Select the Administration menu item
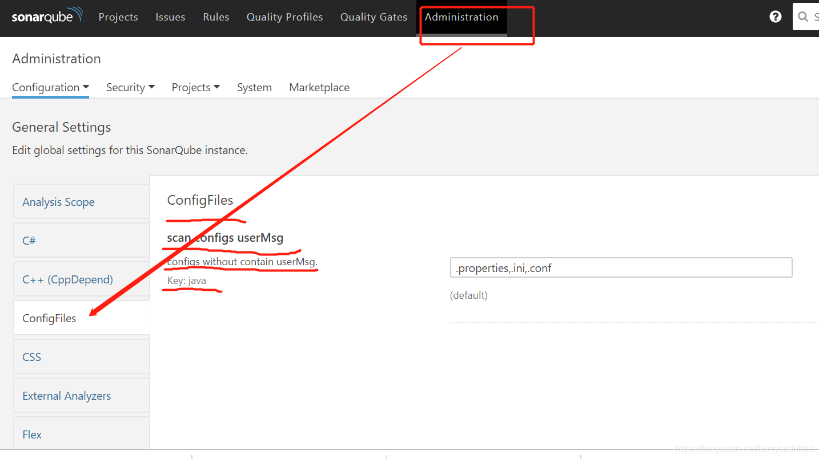 pos(461,17)
